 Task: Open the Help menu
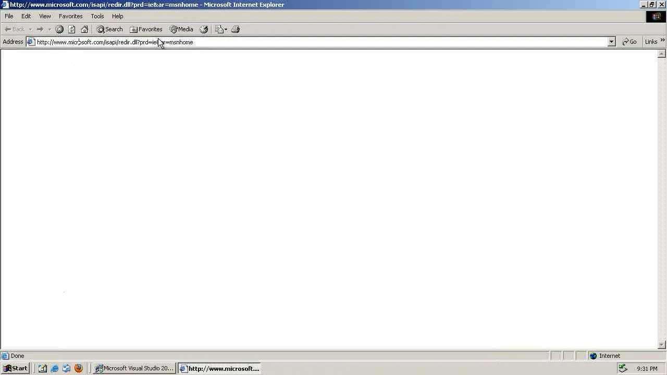pos(118,16)
